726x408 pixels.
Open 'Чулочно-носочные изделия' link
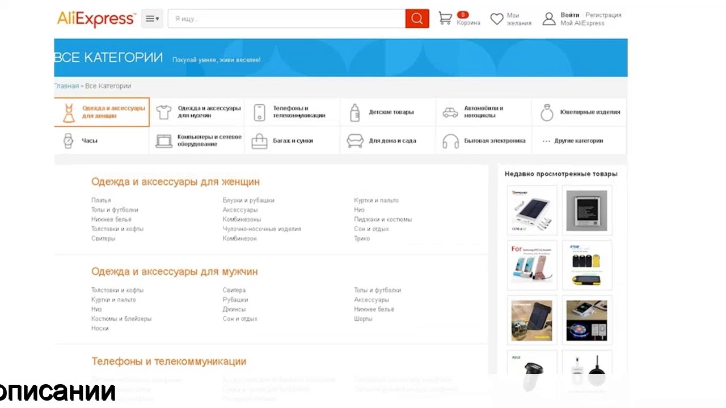262,229
